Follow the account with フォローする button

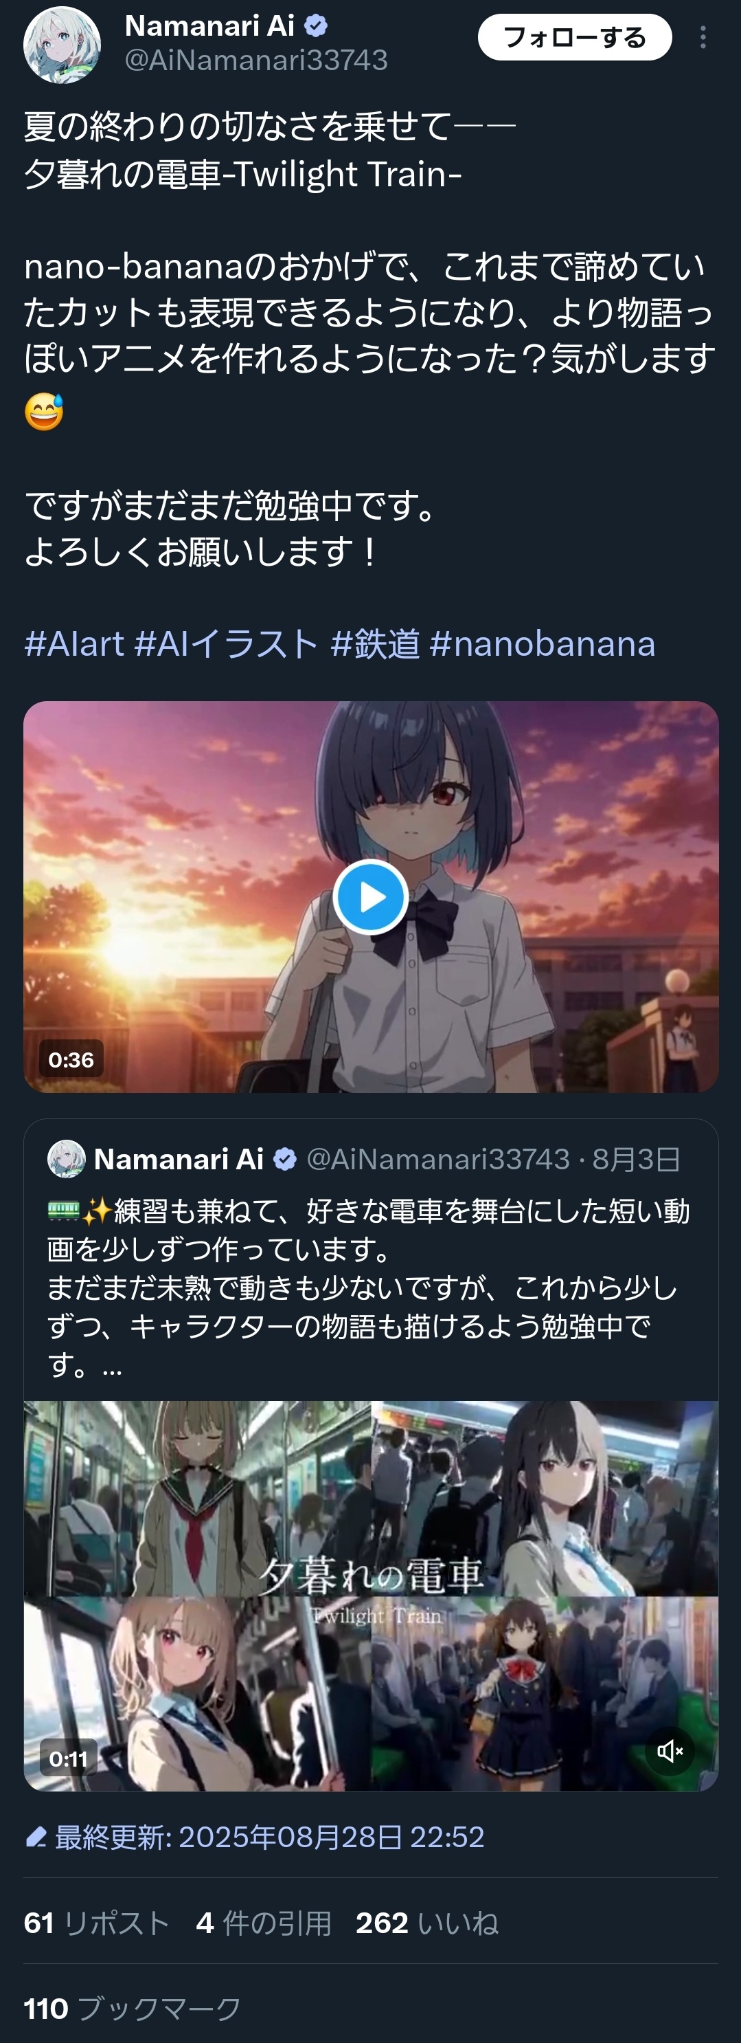coord(575,37)
